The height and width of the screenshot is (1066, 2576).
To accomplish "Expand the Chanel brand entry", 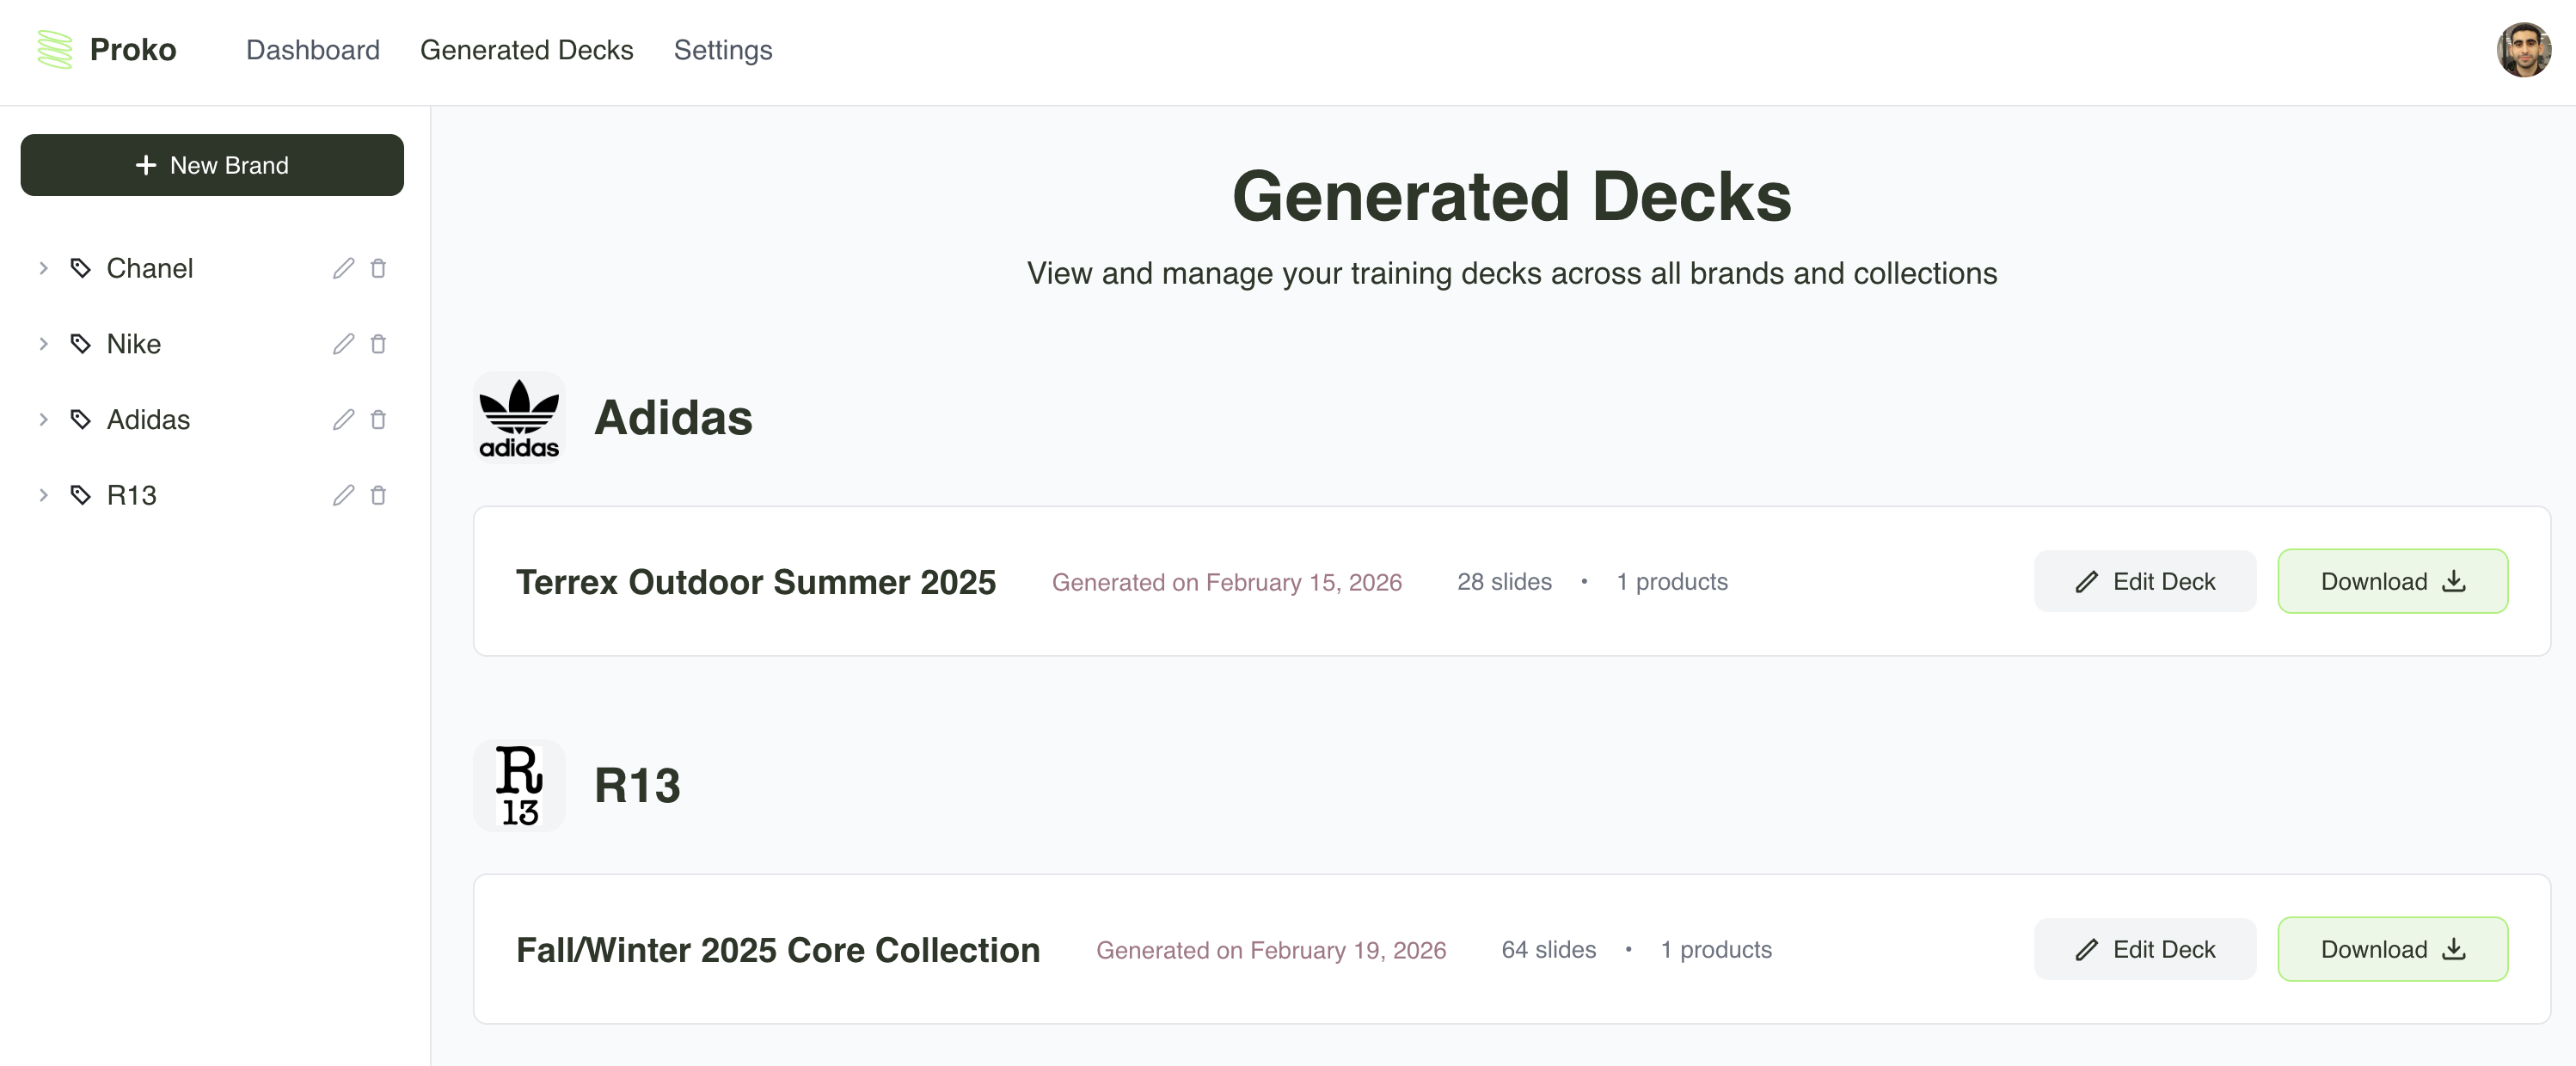I will 44,268.
